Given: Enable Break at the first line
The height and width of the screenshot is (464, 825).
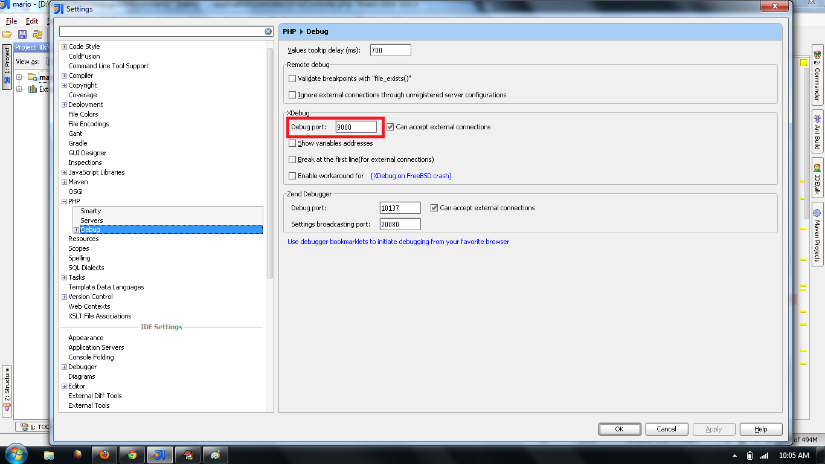Looking at the screenshot, I should point(292,159).
